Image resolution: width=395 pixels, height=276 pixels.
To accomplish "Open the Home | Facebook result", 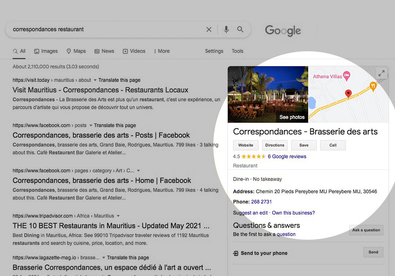I will click(x=102, y=181).
